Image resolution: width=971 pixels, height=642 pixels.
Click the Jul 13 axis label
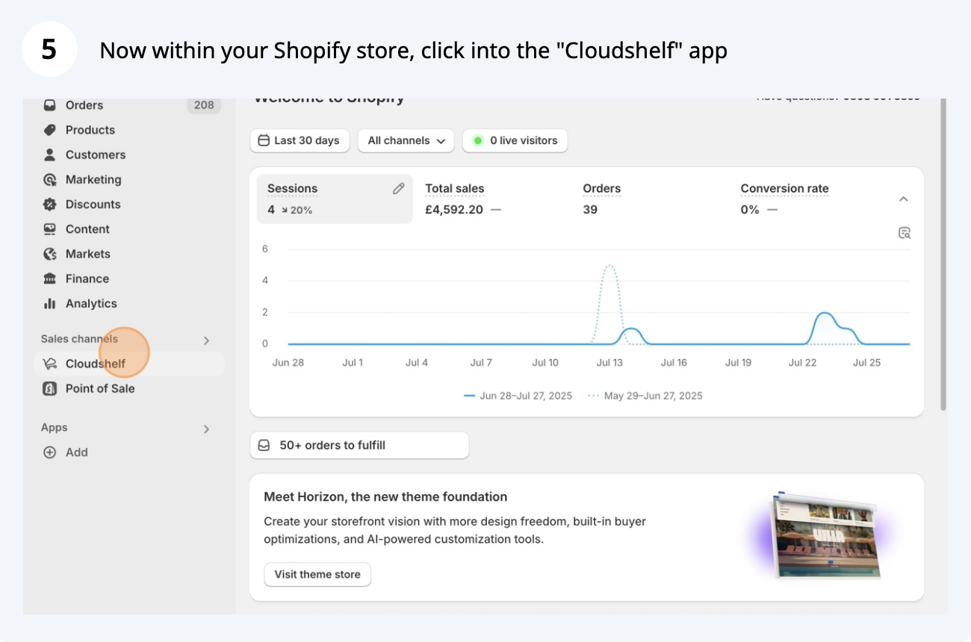(609, 362)
